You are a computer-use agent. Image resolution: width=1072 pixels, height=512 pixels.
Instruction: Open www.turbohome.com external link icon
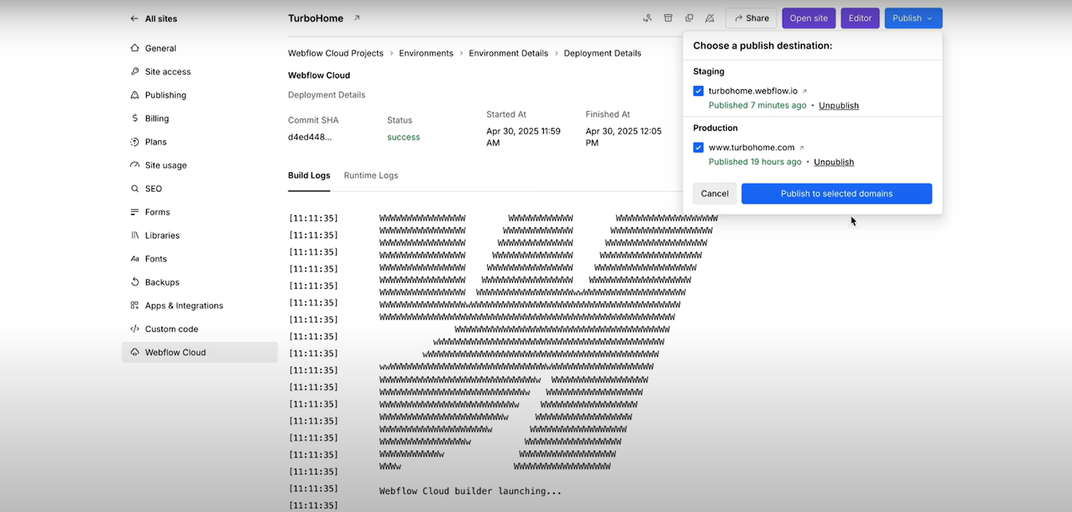(x=801, y=147)
